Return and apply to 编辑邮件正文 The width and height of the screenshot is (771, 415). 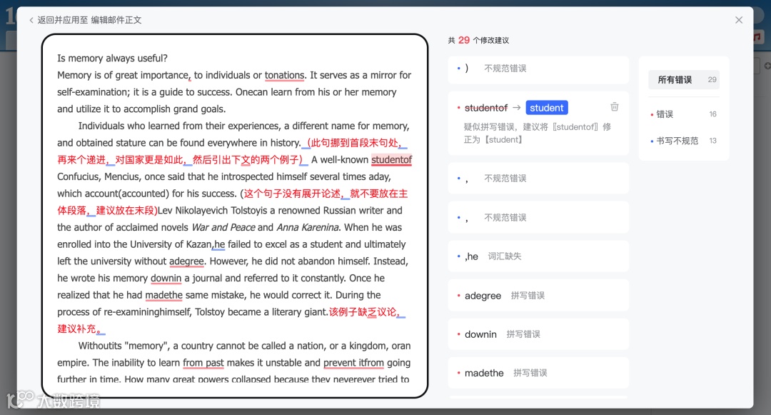89,20
